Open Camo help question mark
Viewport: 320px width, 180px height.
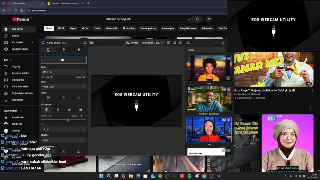tap(180, 43)
